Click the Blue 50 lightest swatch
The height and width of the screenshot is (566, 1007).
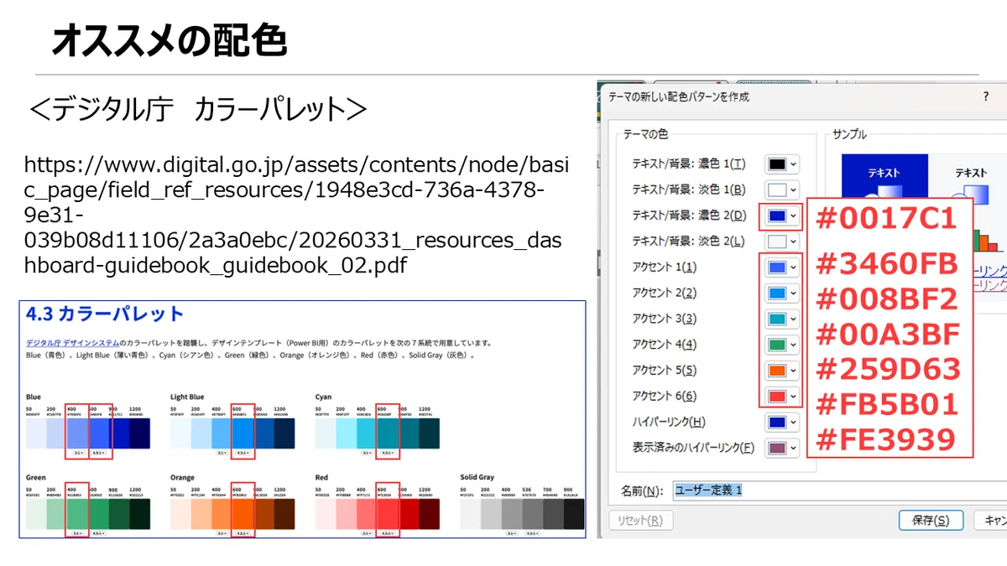coord(36,434)
